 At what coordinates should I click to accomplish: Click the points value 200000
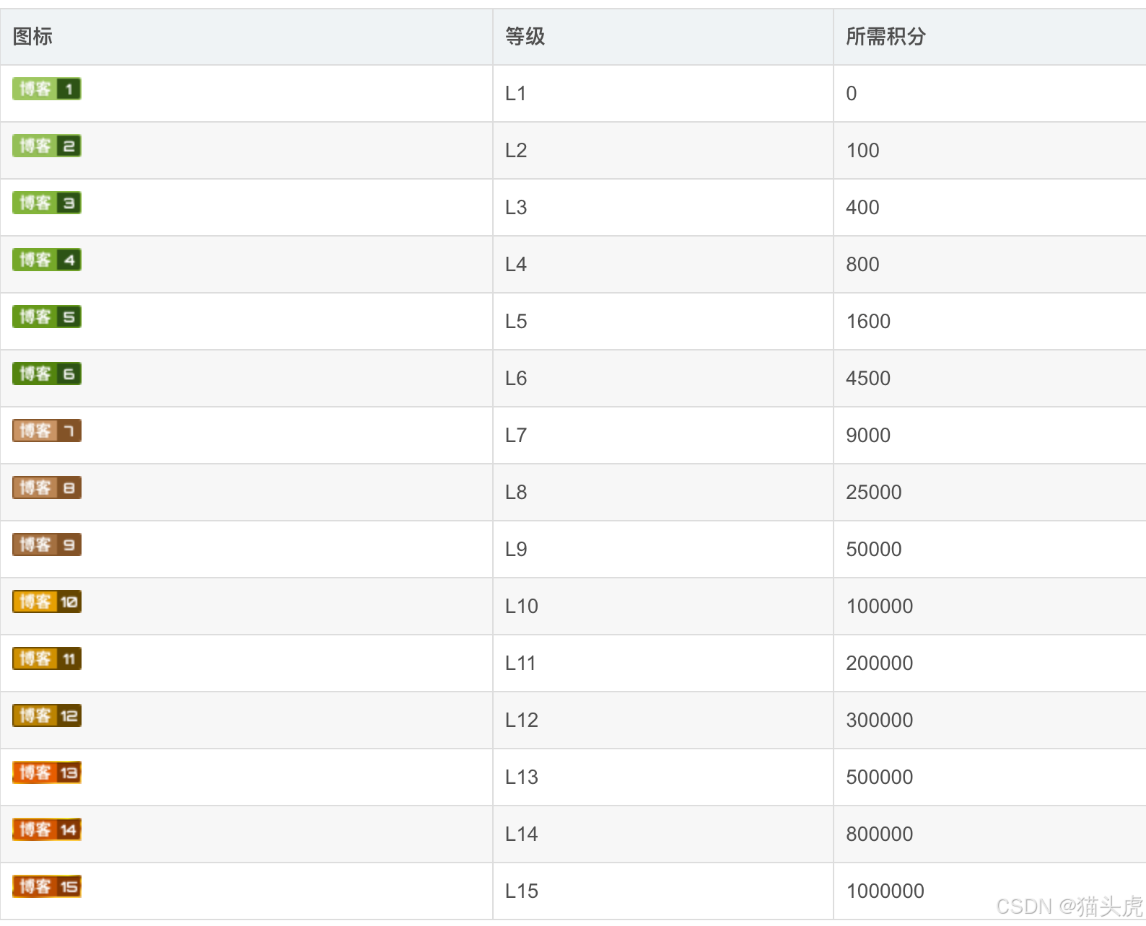coord(880,663)
